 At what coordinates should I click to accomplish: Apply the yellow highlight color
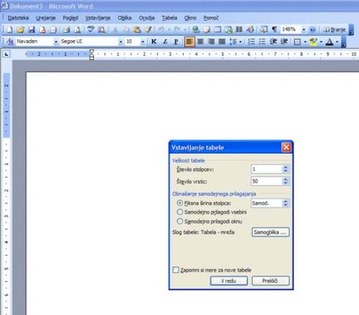pos(314,41)
